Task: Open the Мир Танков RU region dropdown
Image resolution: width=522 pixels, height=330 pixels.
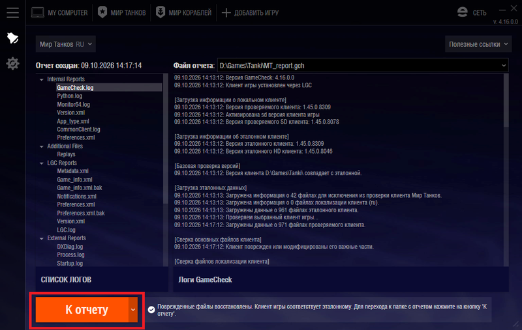Action: click(66, 44)
